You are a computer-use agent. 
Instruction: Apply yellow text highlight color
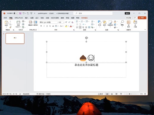click(66, 26)
